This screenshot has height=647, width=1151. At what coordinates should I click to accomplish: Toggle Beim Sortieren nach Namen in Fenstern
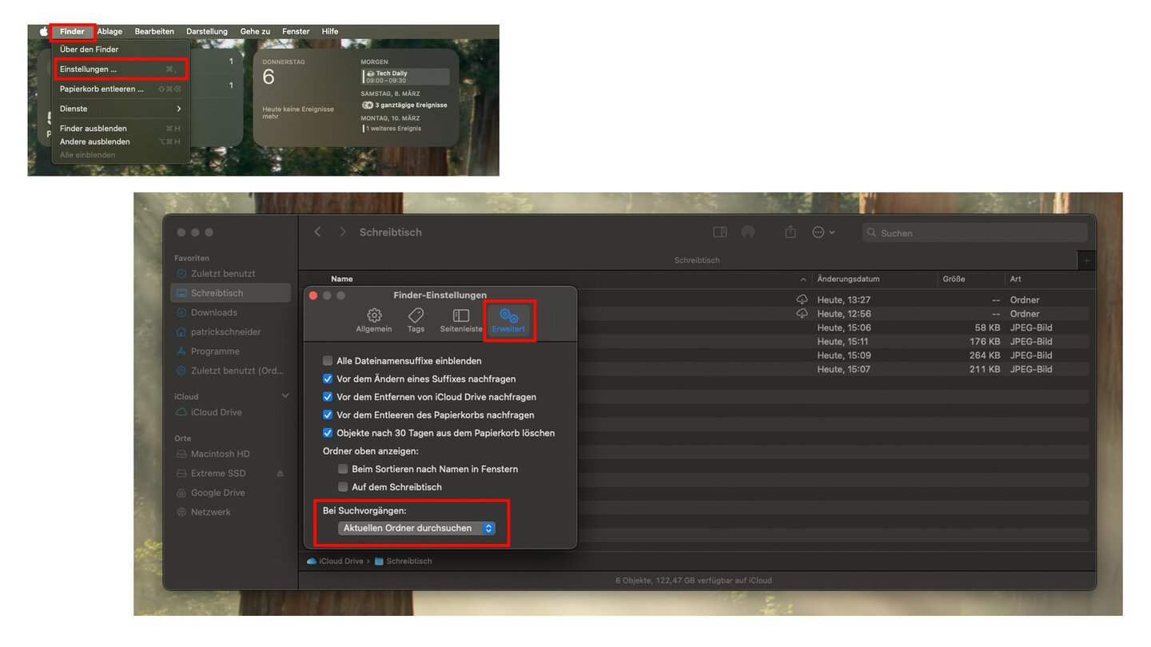pyautogui.click(x=343, y=469)
